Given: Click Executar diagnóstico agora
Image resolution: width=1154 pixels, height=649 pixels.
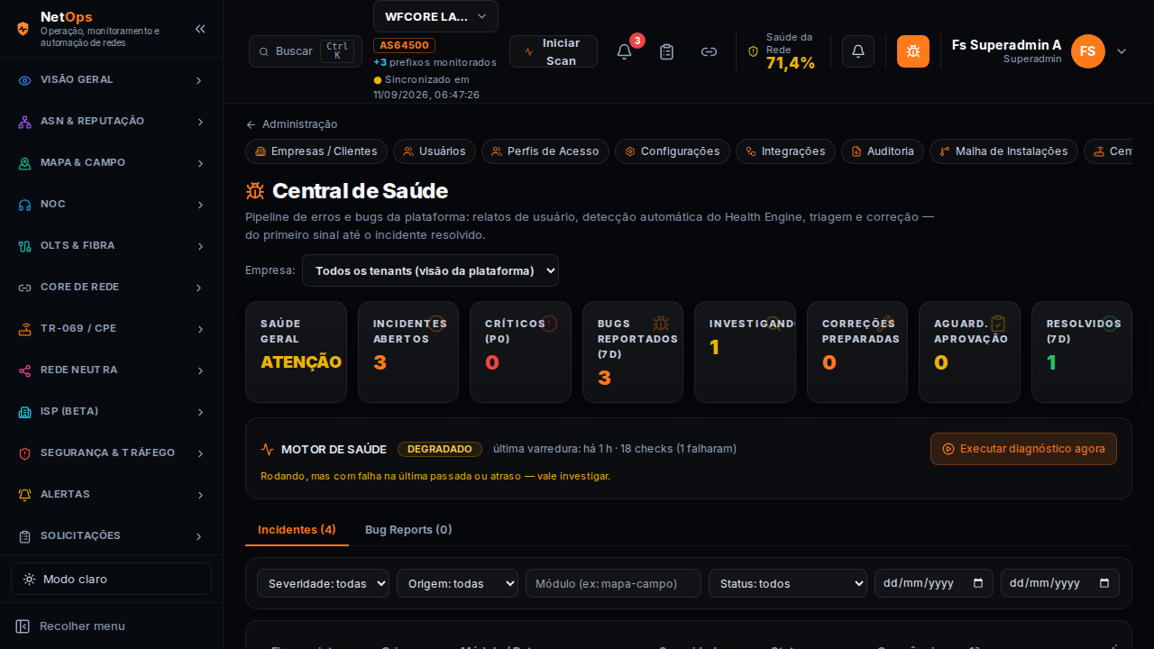Looking at the screenshot, I should coord(1023,449).
